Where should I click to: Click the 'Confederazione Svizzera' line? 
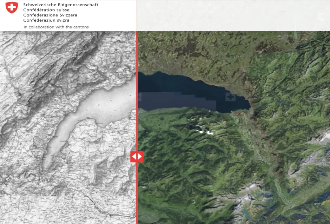pos(50,15)
